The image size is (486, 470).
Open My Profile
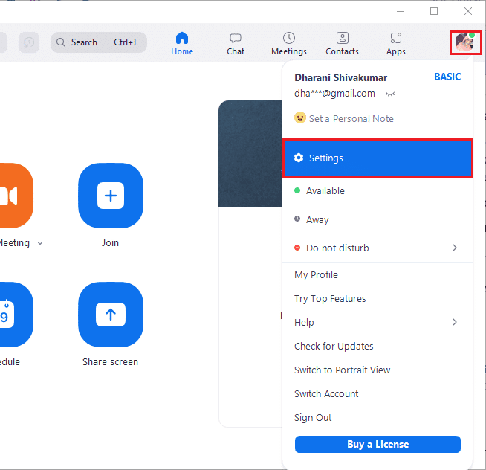click(316, 275)
